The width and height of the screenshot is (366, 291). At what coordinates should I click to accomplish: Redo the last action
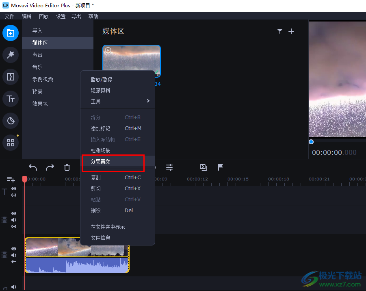[50, 167]
